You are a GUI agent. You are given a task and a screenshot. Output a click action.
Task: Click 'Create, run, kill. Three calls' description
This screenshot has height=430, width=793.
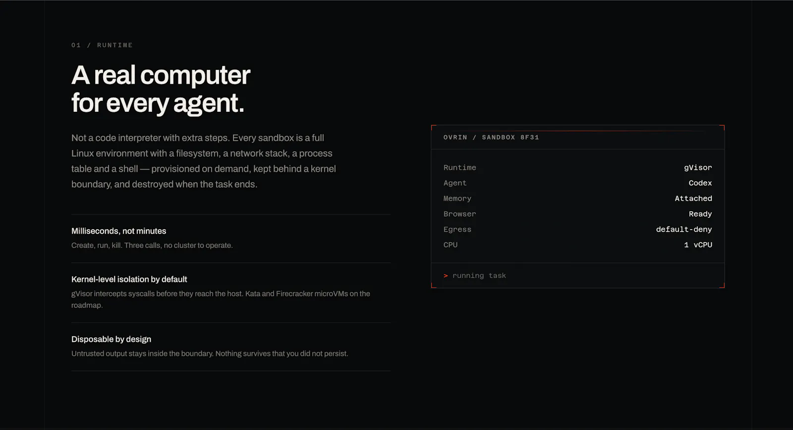click(x=152, y=245)
